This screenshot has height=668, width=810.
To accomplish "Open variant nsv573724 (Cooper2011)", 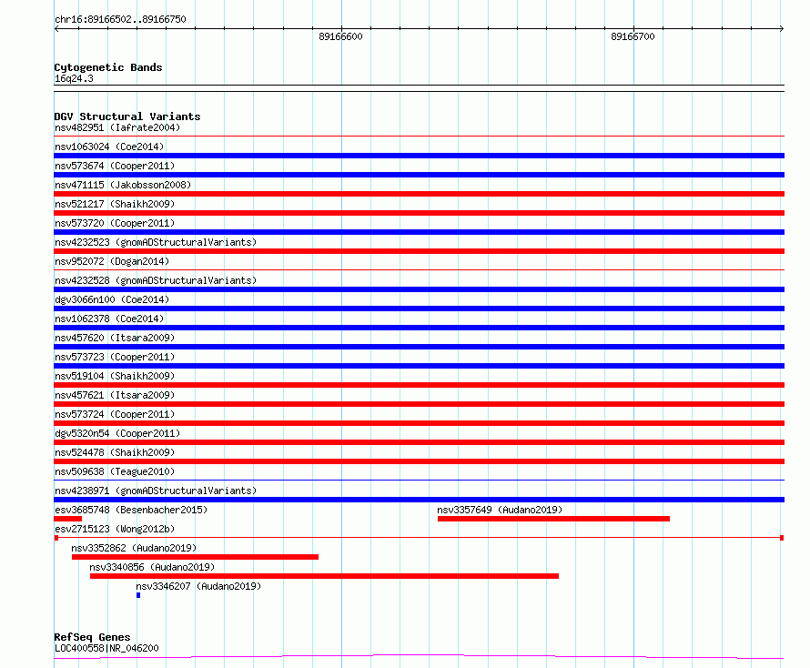I will tap(115, 414).
